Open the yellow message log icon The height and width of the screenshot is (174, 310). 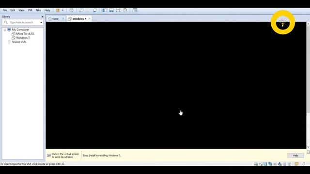pos(296,164)
